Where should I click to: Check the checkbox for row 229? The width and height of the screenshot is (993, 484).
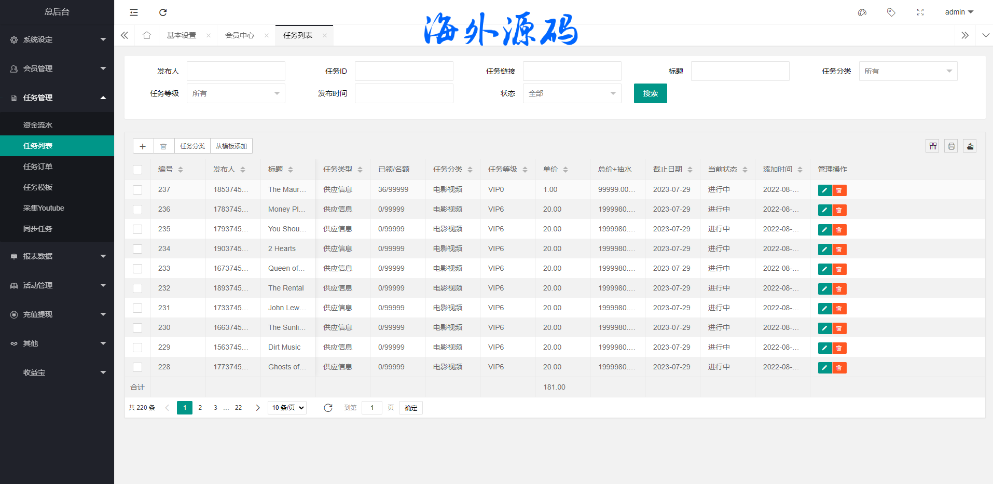(137, 348)
